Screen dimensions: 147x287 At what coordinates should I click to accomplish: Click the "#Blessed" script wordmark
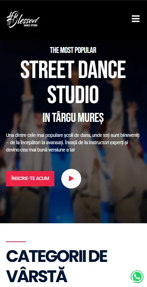[x=23, y=18]
